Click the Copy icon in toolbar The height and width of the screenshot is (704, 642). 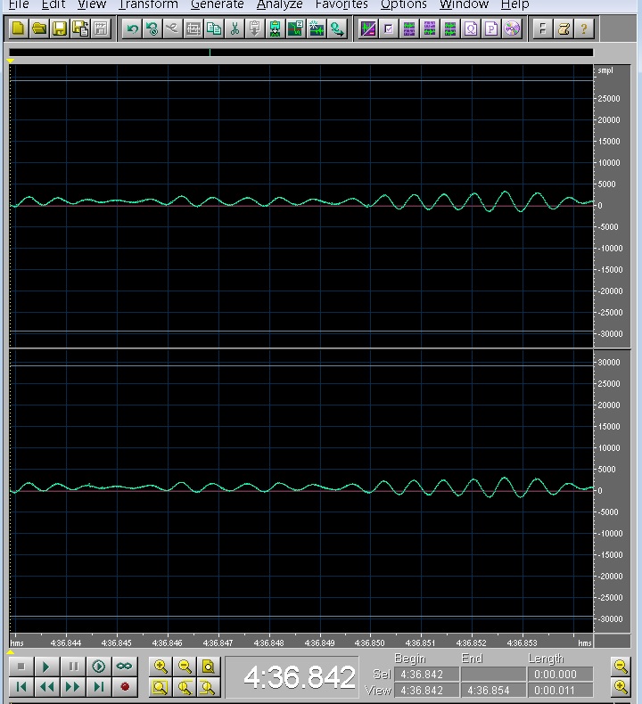point(214,29)
